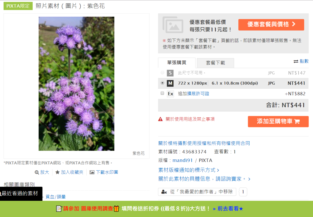Screen dimensions: 313x217
Task: Click the 添加至購物車 button
Action: point(278,122)
